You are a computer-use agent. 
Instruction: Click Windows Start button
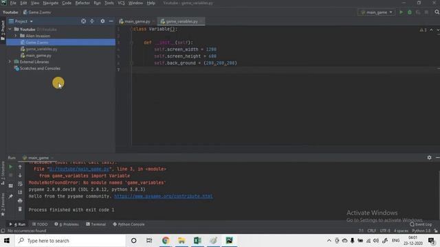7,241
